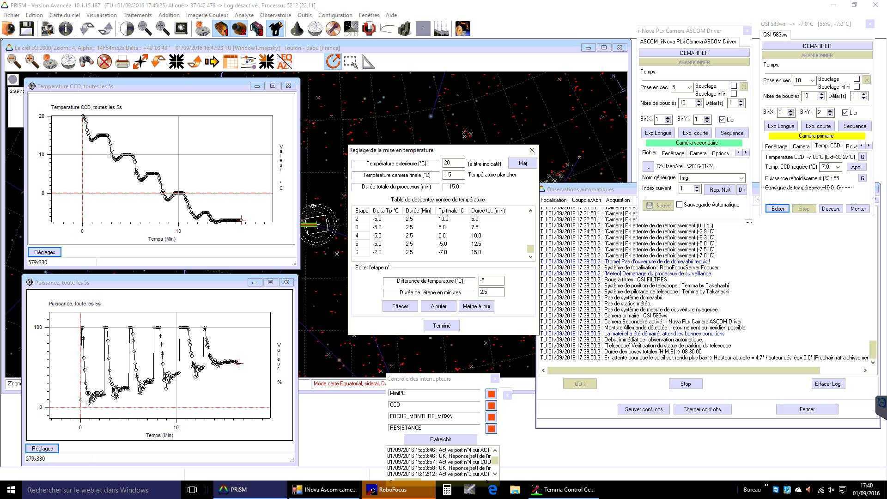887x499 pixels.
Task: Toggle Bouclage infini checkbox in QSI panel
Action: coord(857,86)
